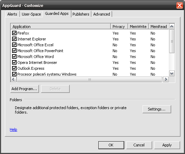This screenshot has width=185, height=154.
Task: Toggle the Opera Internet Browser checkbox
Action: point(14,62)
